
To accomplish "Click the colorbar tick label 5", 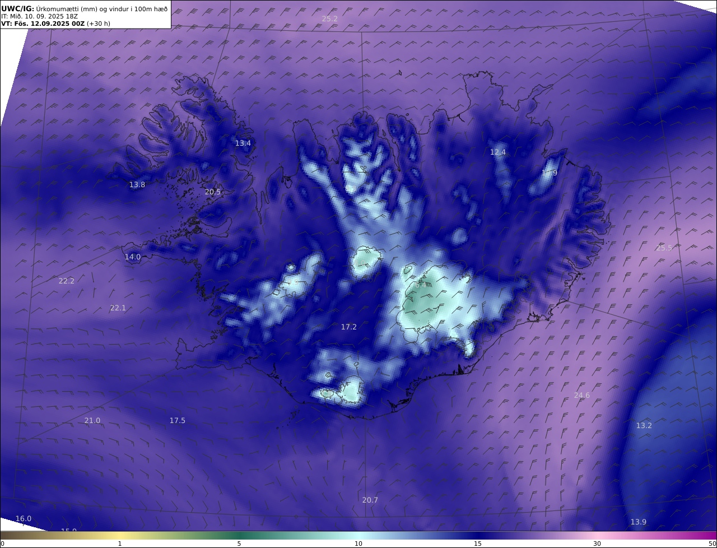I will [x=239, y=544].
